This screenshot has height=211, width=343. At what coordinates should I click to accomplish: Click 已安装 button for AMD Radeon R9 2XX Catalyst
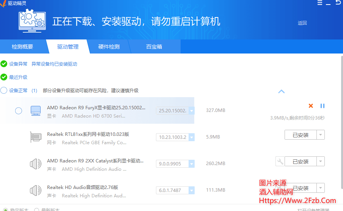pyautogui.click(x=301, y=162)
